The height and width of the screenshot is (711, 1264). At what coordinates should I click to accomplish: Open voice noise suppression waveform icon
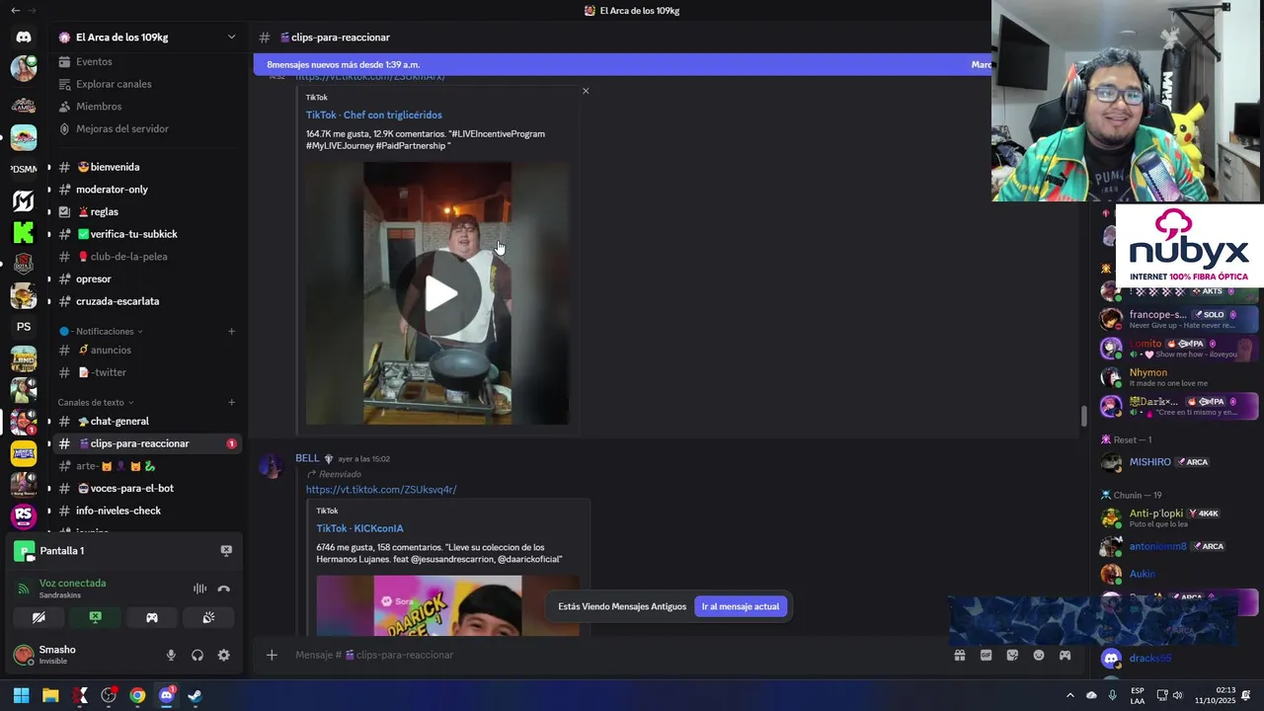200,589
